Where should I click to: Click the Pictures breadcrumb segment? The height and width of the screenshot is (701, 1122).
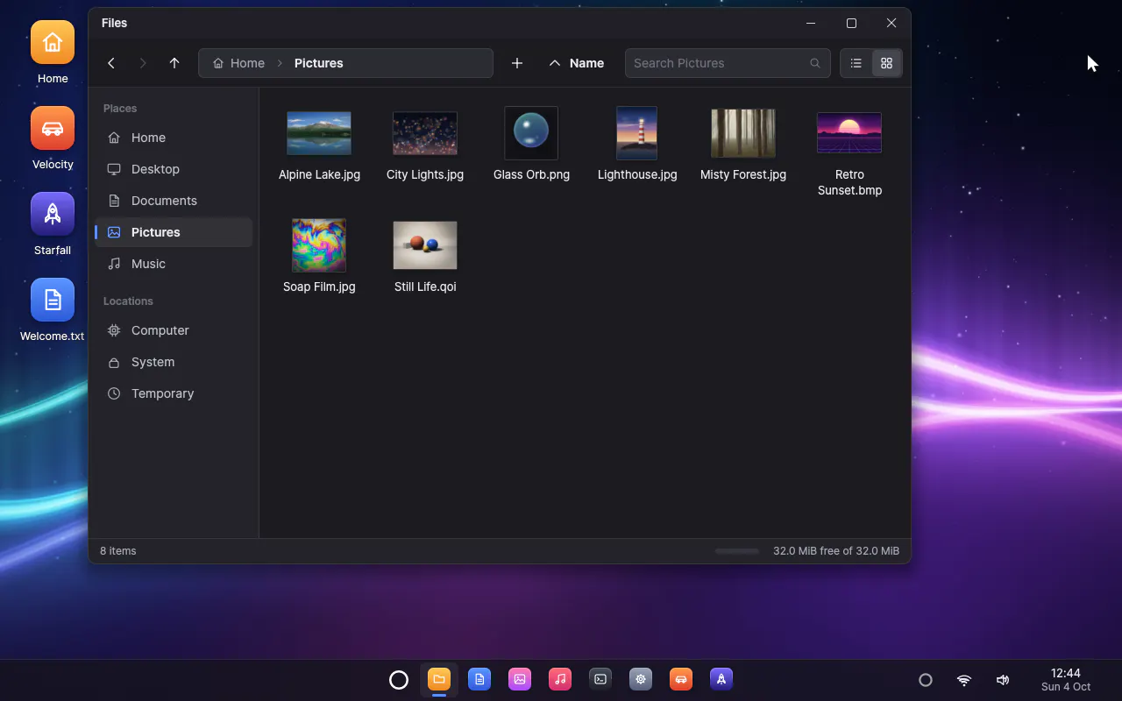pyautogui.click(x=319, y=63)
